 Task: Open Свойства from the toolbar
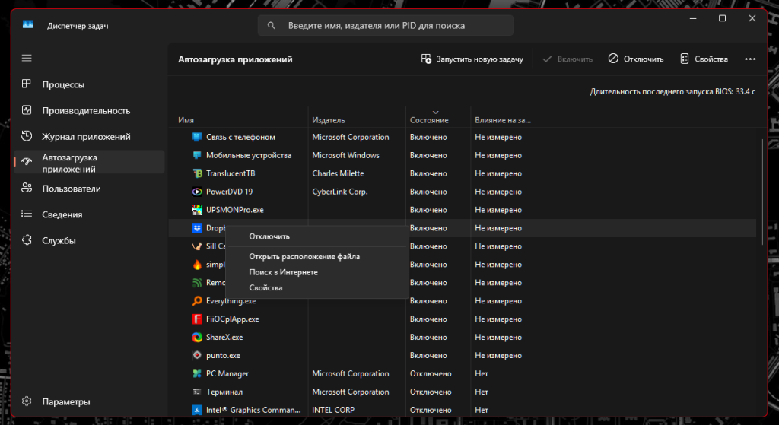pyautogui.click(x=704, y=59)
